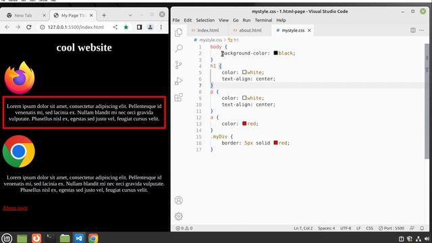Reload the browser page
The image size is (432, 243).
pyautogui.click(x=28, y=27)
